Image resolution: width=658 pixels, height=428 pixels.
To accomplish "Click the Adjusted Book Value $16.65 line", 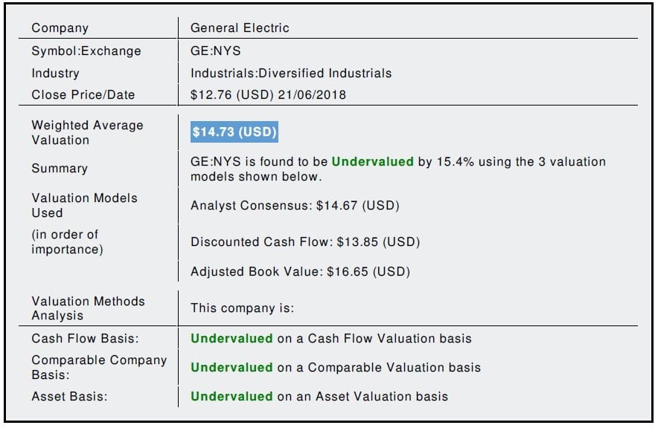I will coord(300,272).
